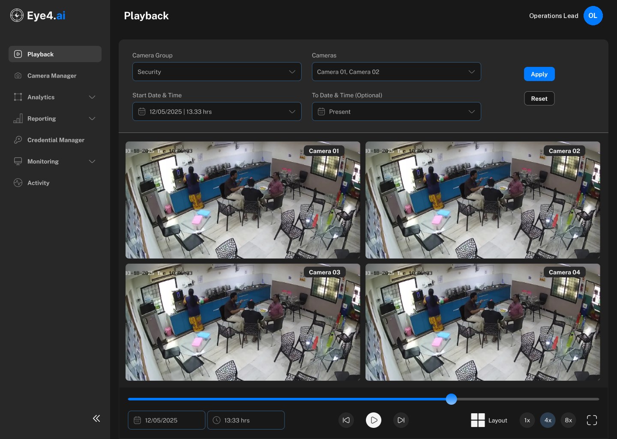617x439 pixels.
Task: Open the Start Date & Time dropdown
Action: pyautogui.click(x=217, y=111)
